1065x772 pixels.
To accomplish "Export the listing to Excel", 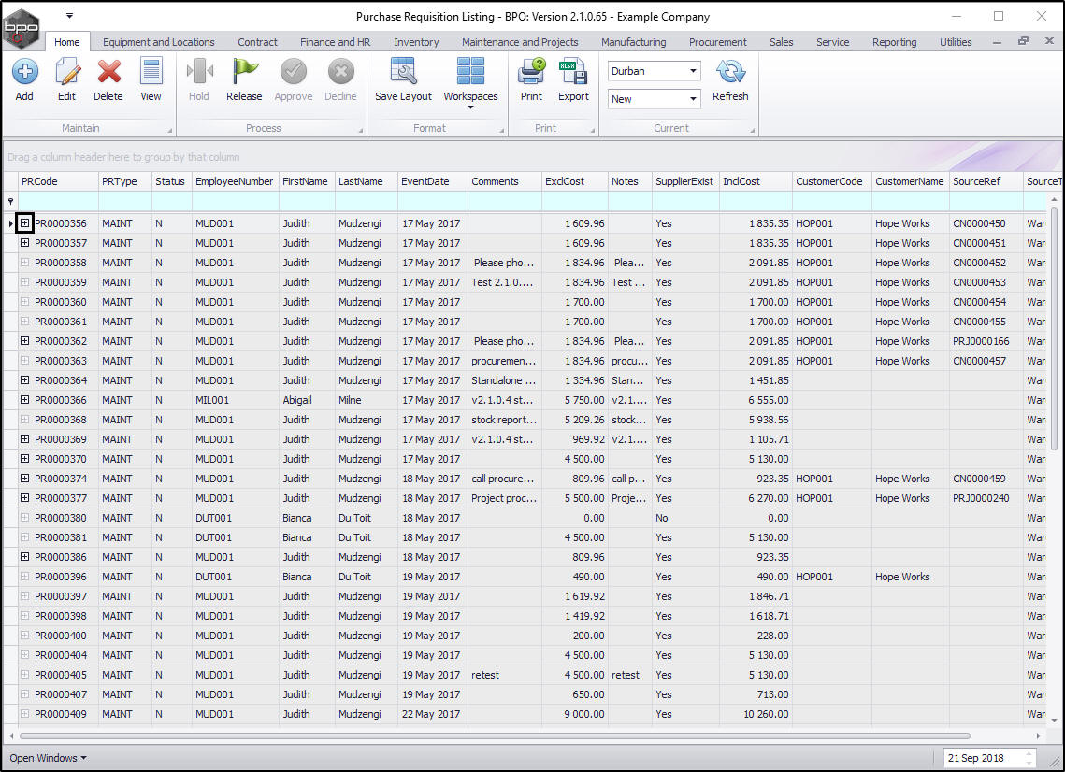I will pos(573,73).
